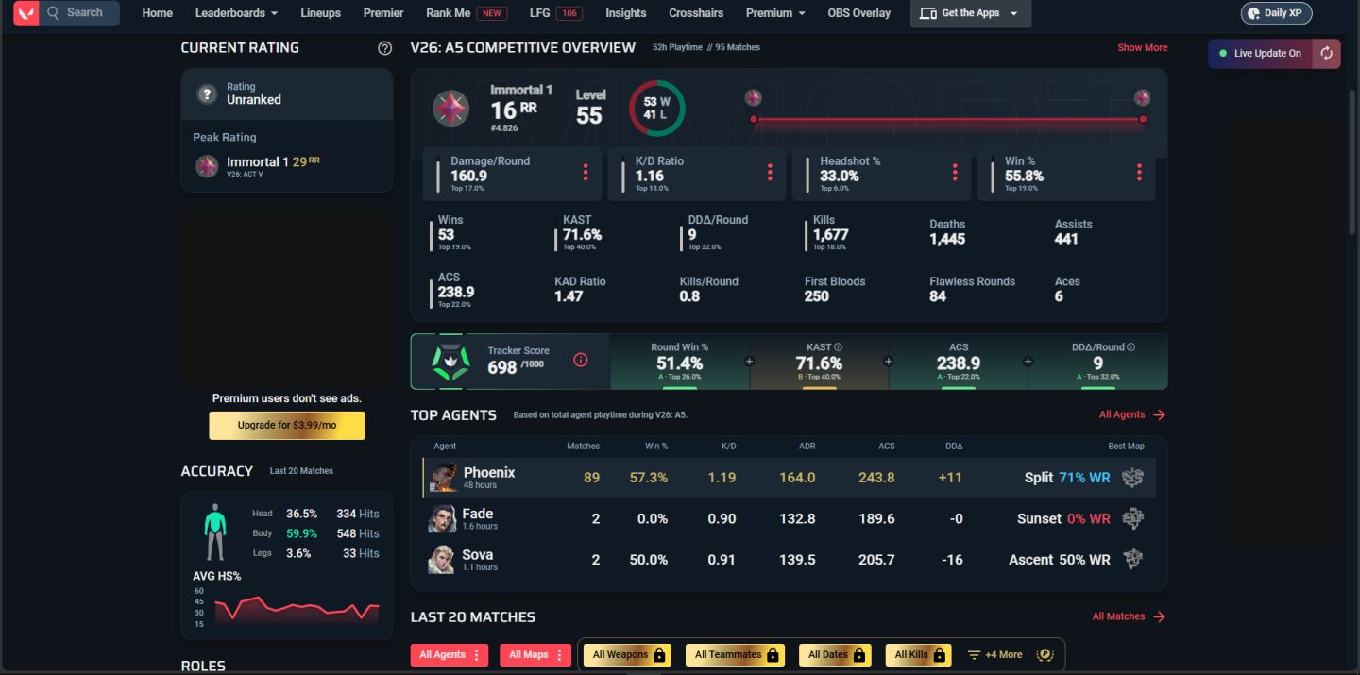Click the Fade Sunset 0% WR text
1360x675 pixels.
[1064, 519]
